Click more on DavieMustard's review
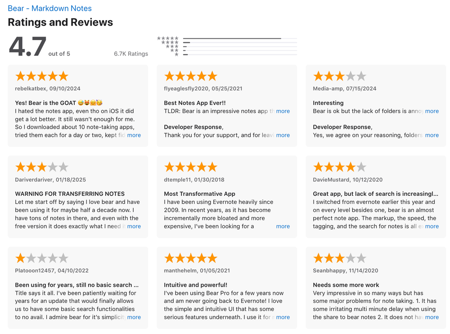This screenshot has height=334, width=450. pos(432,226)
